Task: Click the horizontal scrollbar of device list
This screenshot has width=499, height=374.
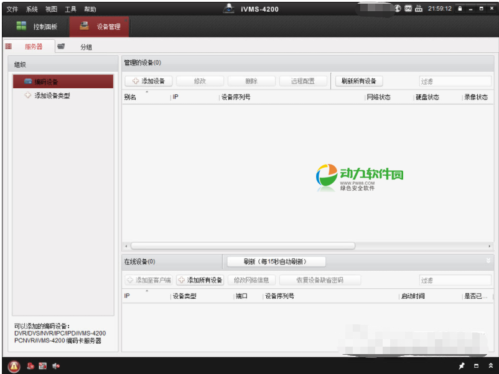Action: point(243,246)
